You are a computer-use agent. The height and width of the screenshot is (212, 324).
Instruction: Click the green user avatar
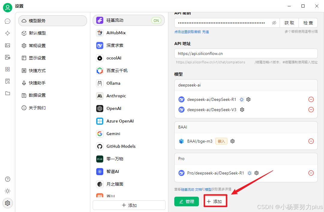[7, 8]
